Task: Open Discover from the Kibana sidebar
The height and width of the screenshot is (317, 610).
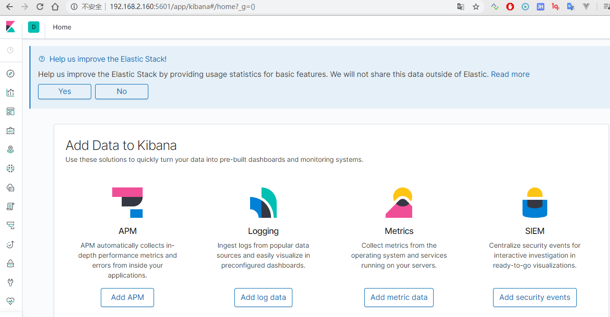Action: 10,74
